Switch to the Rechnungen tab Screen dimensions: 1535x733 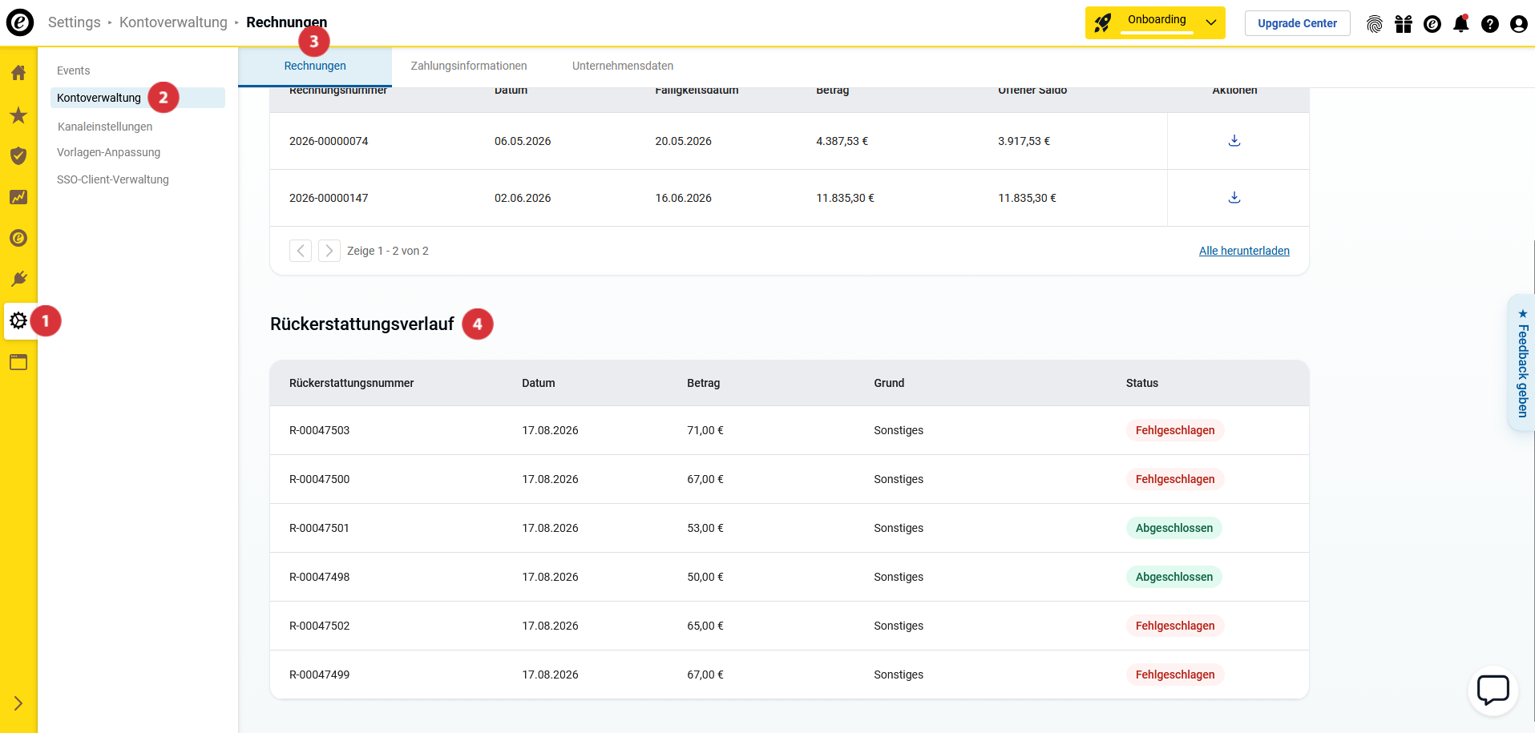pyautogui.click(x=315, y=66)
